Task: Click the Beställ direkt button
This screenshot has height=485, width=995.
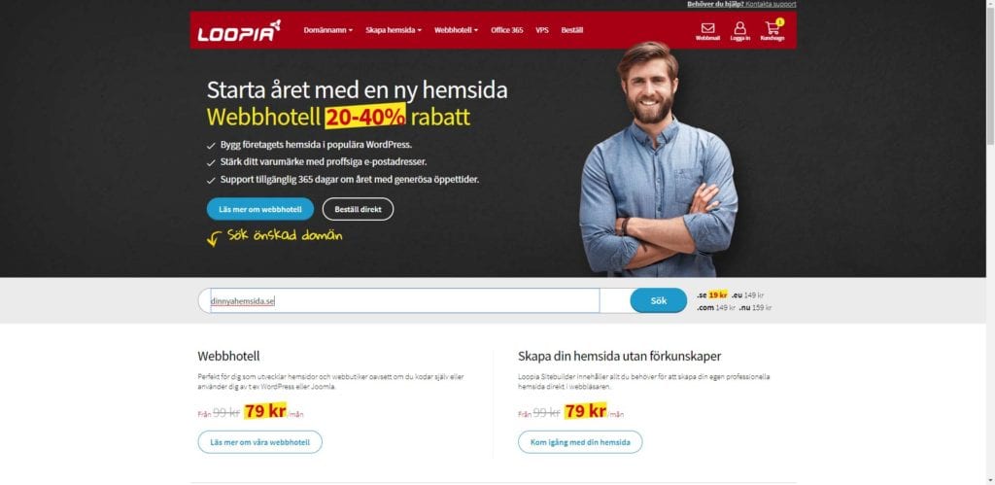Action: (358, 209)
